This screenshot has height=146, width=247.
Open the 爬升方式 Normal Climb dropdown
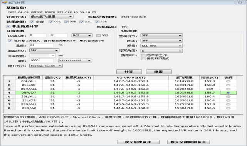click(46, 66)
